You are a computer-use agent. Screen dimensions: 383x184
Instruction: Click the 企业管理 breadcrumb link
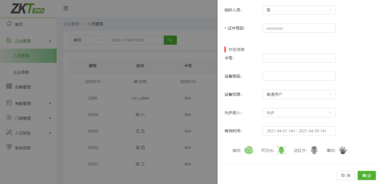(x=71, y=24)
